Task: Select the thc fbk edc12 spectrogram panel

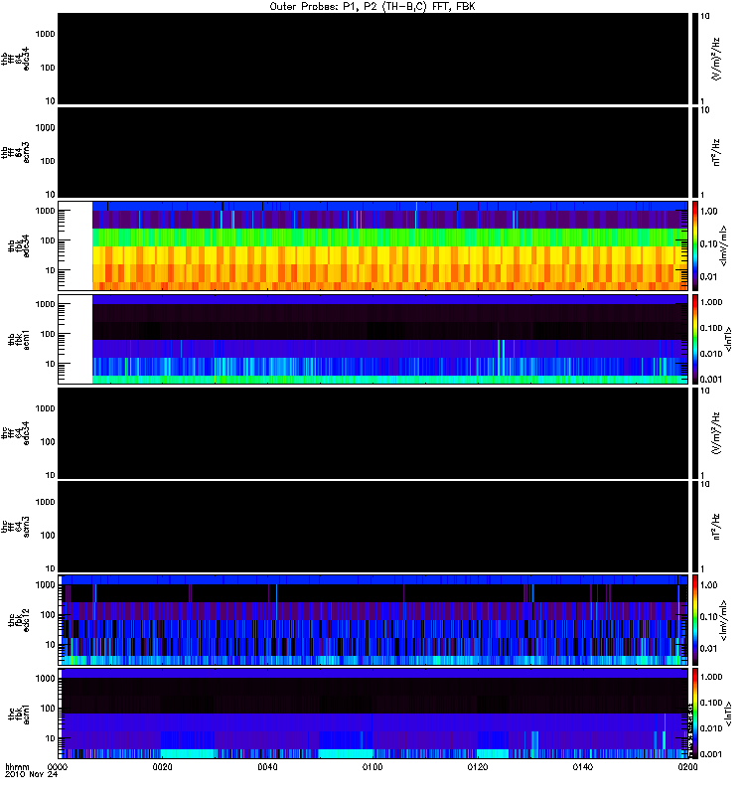Action: [372, 620]
